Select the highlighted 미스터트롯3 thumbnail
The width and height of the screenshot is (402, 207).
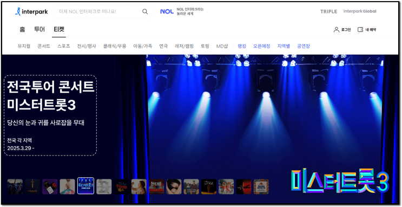(x=85, y=186)
